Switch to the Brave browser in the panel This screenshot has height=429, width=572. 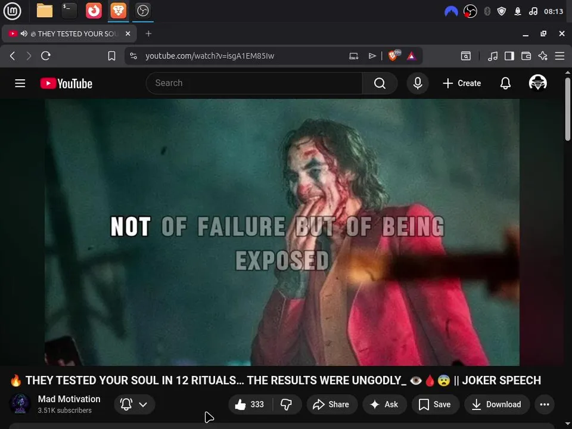pos(118,11)
